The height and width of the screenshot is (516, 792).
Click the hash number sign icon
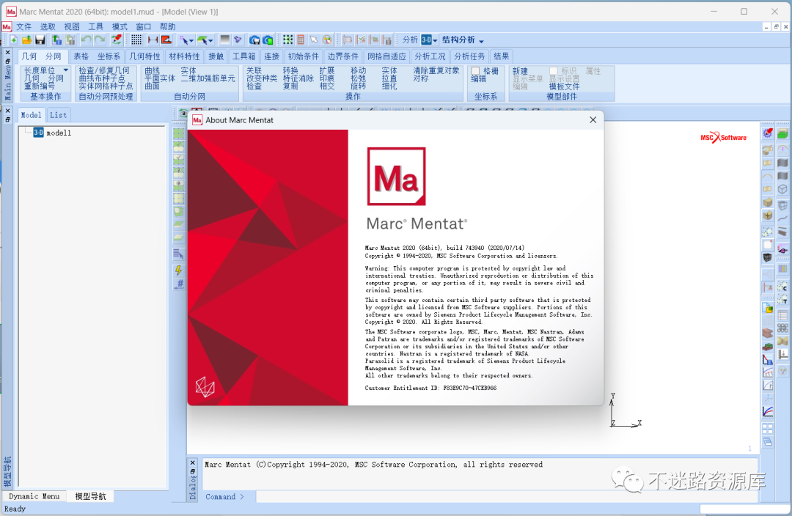[x=180, y=284]
